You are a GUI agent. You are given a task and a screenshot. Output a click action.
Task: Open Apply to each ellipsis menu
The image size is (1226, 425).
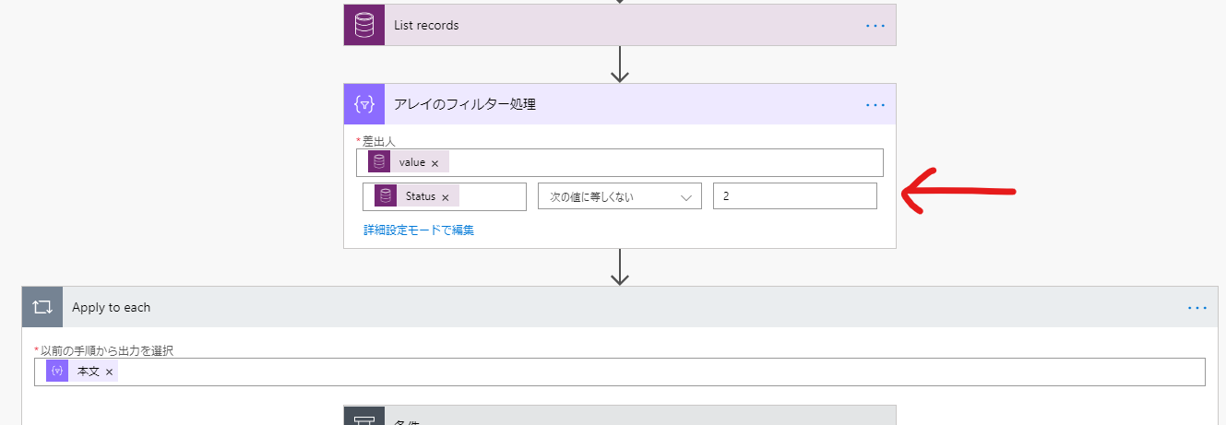1197,308
